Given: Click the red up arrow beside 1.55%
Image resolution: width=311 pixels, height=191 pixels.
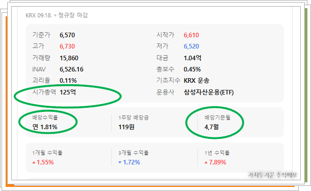Looking at the screenshot, I should tap(34, 162).
